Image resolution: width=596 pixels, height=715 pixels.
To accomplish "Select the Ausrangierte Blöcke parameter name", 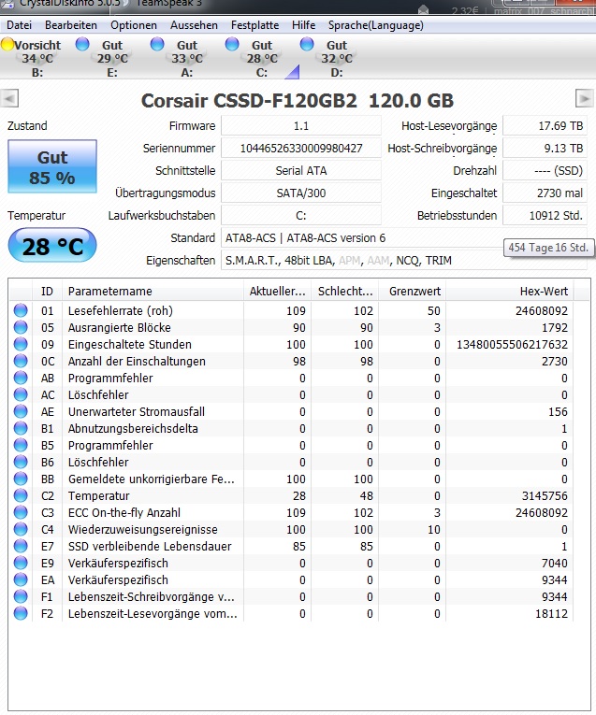I will tap(120, 327).
